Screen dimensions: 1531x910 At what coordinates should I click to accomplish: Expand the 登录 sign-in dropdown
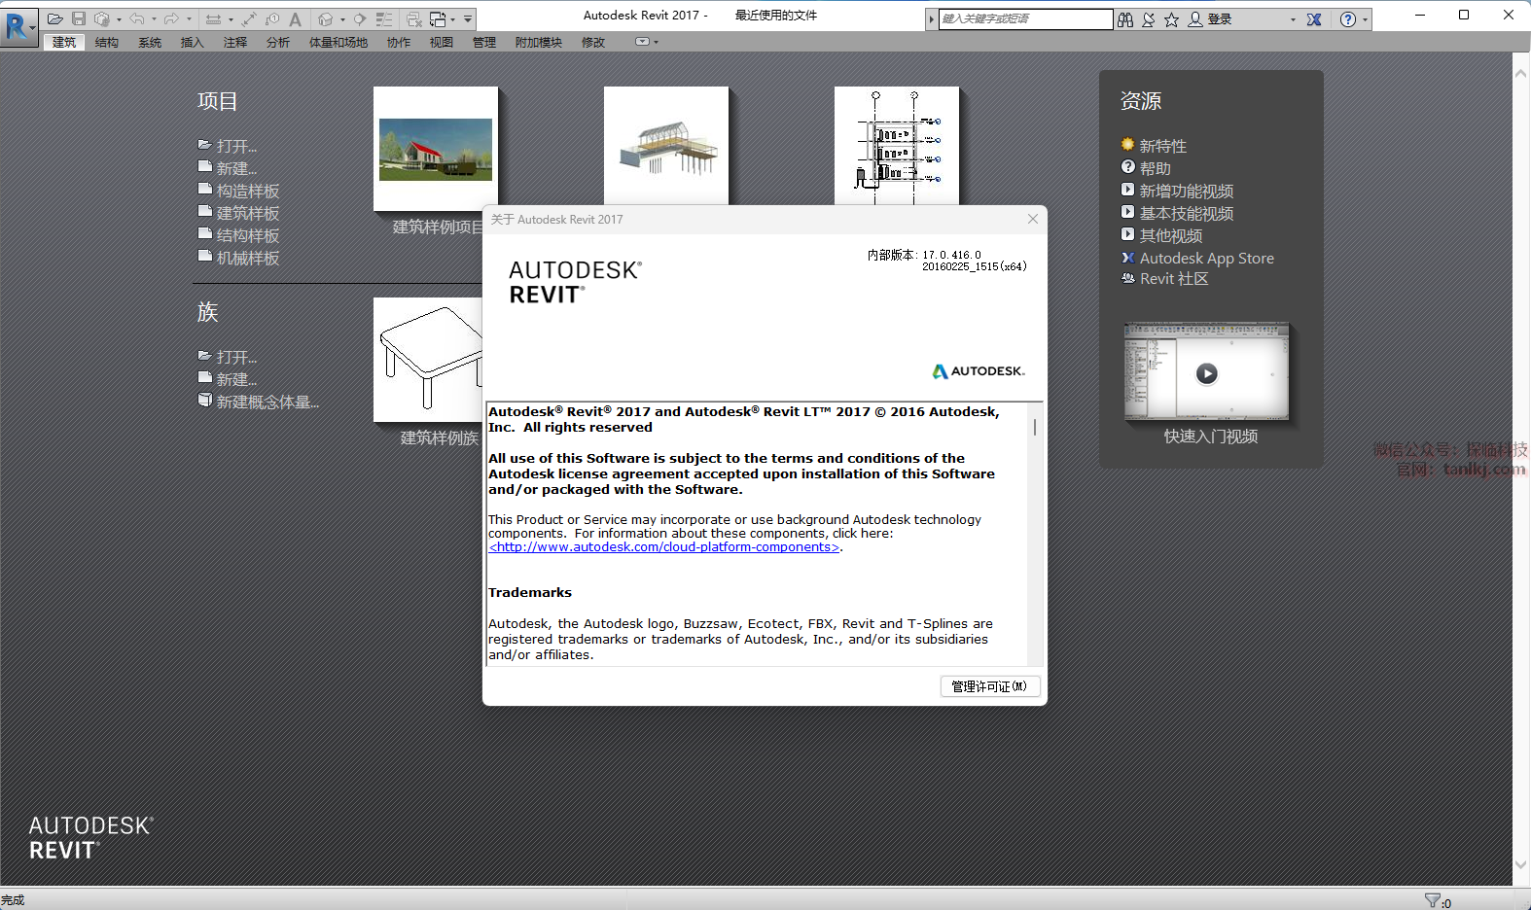(x=1293, y=19)
